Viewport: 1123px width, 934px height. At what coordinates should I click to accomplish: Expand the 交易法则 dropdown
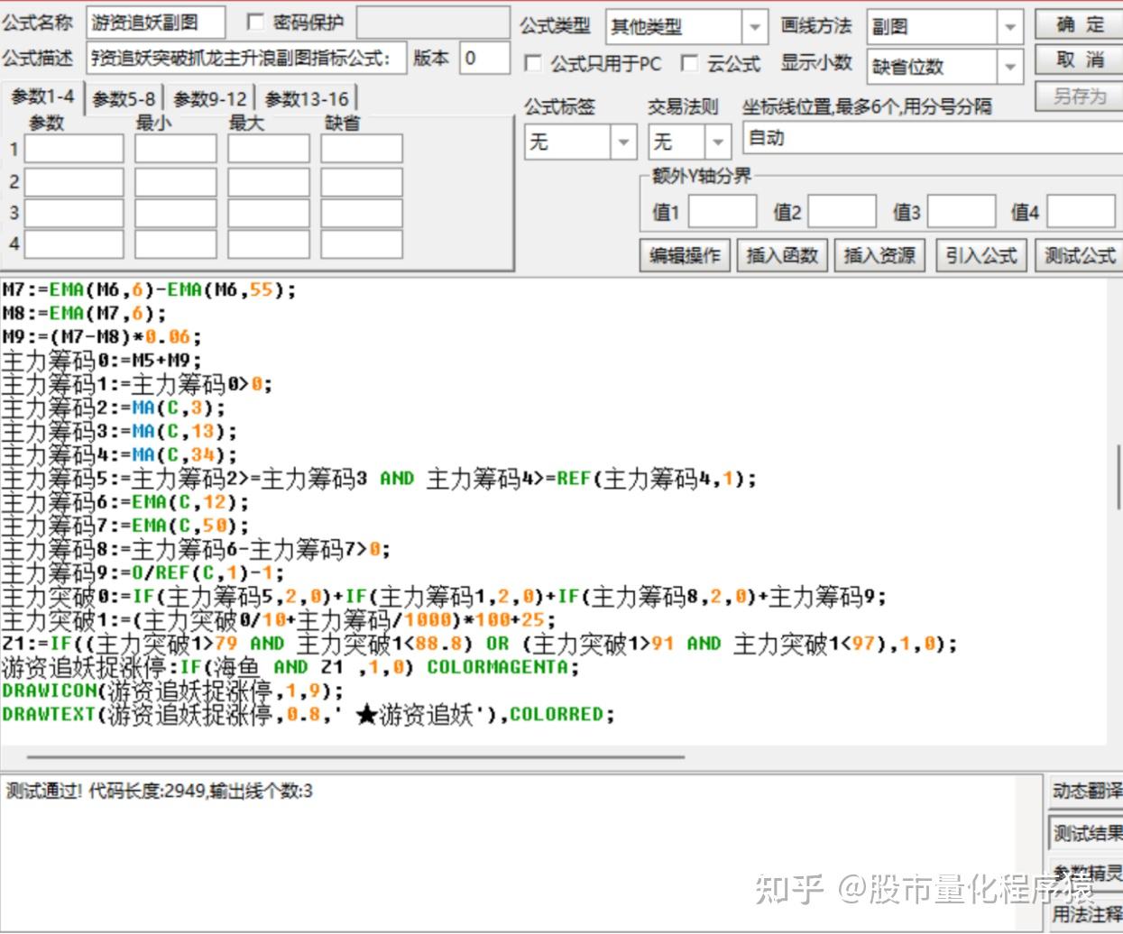pos(717,142)
